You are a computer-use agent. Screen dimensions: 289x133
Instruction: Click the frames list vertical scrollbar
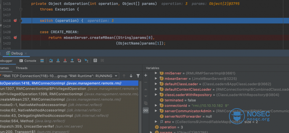[x=140, y=106]
